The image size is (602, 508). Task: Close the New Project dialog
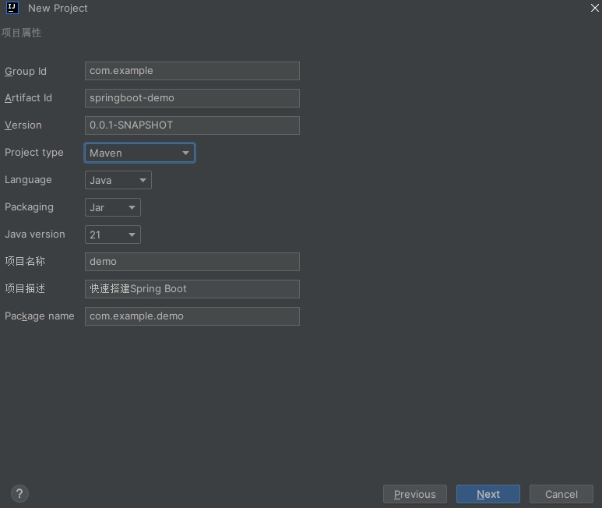click(595, 8)
